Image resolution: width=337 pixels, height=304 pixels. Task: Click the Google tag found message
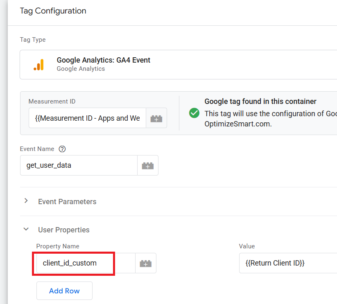(x=260, y=101)
